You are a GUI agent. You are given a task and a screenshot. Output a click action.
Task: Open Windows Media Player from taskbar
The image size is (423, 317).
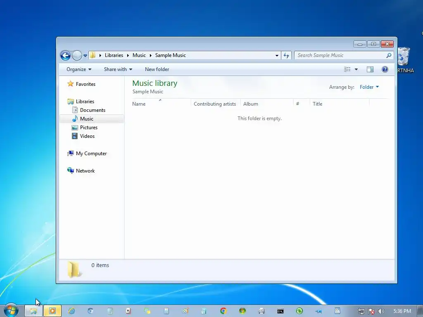[52, 311]
